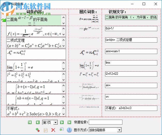Click the 词条内容 column header
The height and width of the screenshot is (135, 162).
[35, 12]
